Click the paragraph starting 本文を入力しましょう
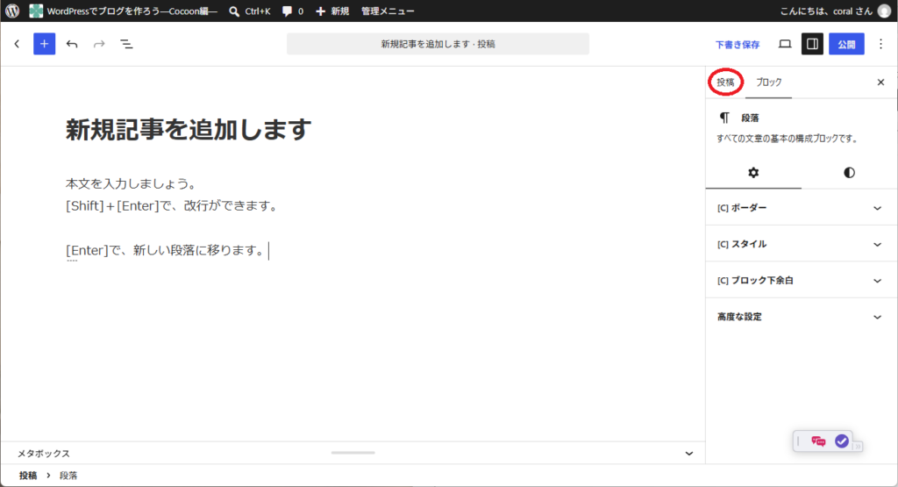The height and width of the screenshot is (487, 898). [x=132, y=184]
